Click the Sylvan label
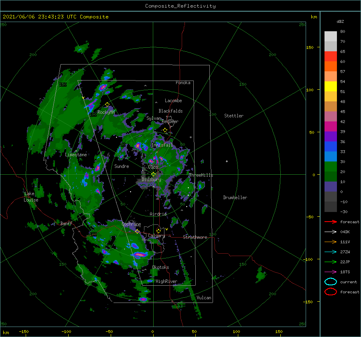 154,118
